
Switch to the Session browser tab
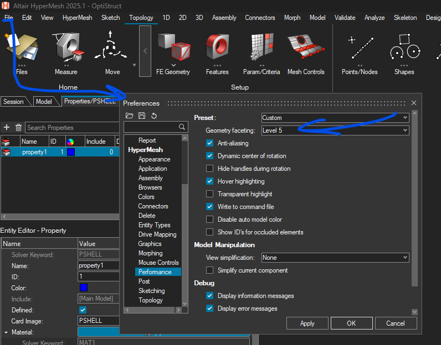13,102
